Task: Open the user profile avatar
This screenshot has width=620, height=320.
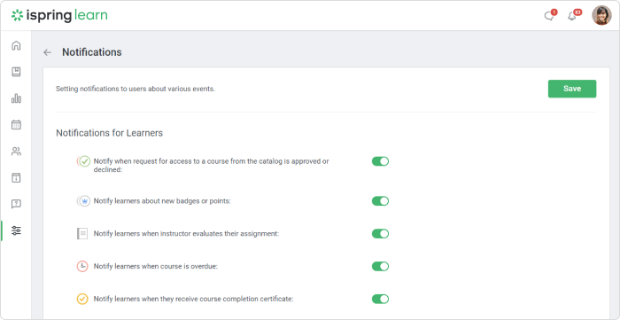Action: 601,15
